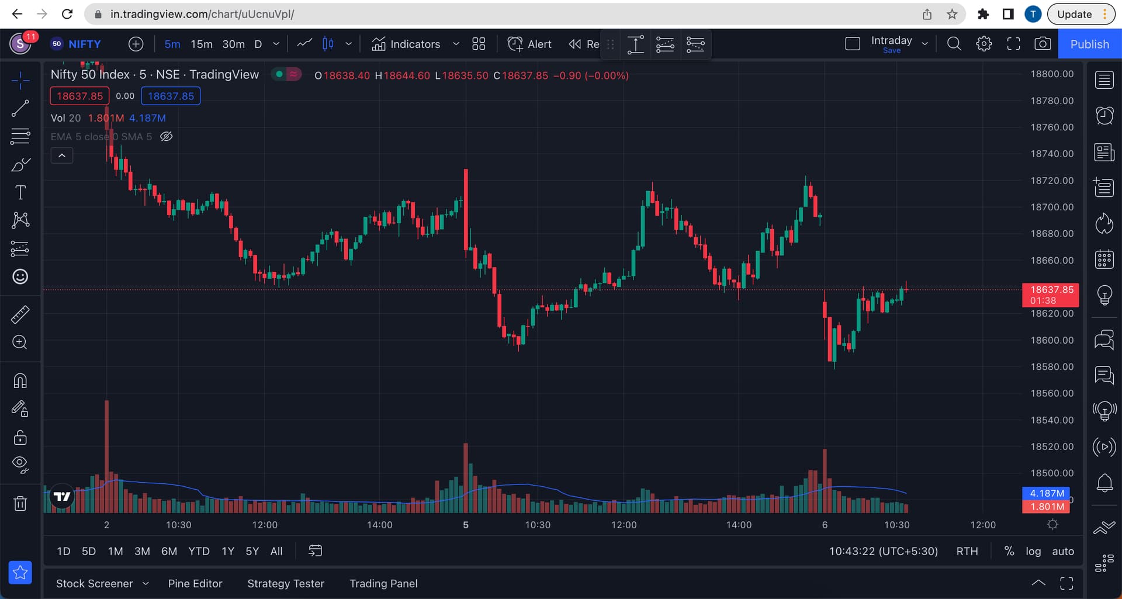Viewport: 1122px width, 599px height.
Task: Select the 5m timeframe
Action: pos(172,44)
